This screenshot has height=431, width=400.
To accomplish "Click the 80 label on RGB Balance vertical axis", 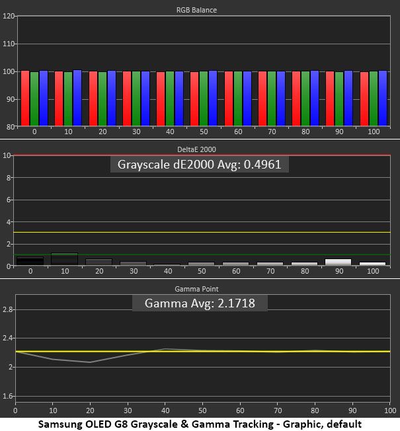I will click(x=11, y=127).
